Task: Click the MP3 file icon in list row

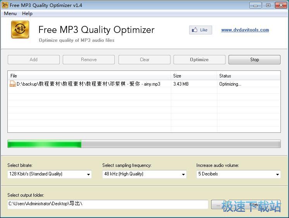Action: pyautogui.click(x=12, y=84)
